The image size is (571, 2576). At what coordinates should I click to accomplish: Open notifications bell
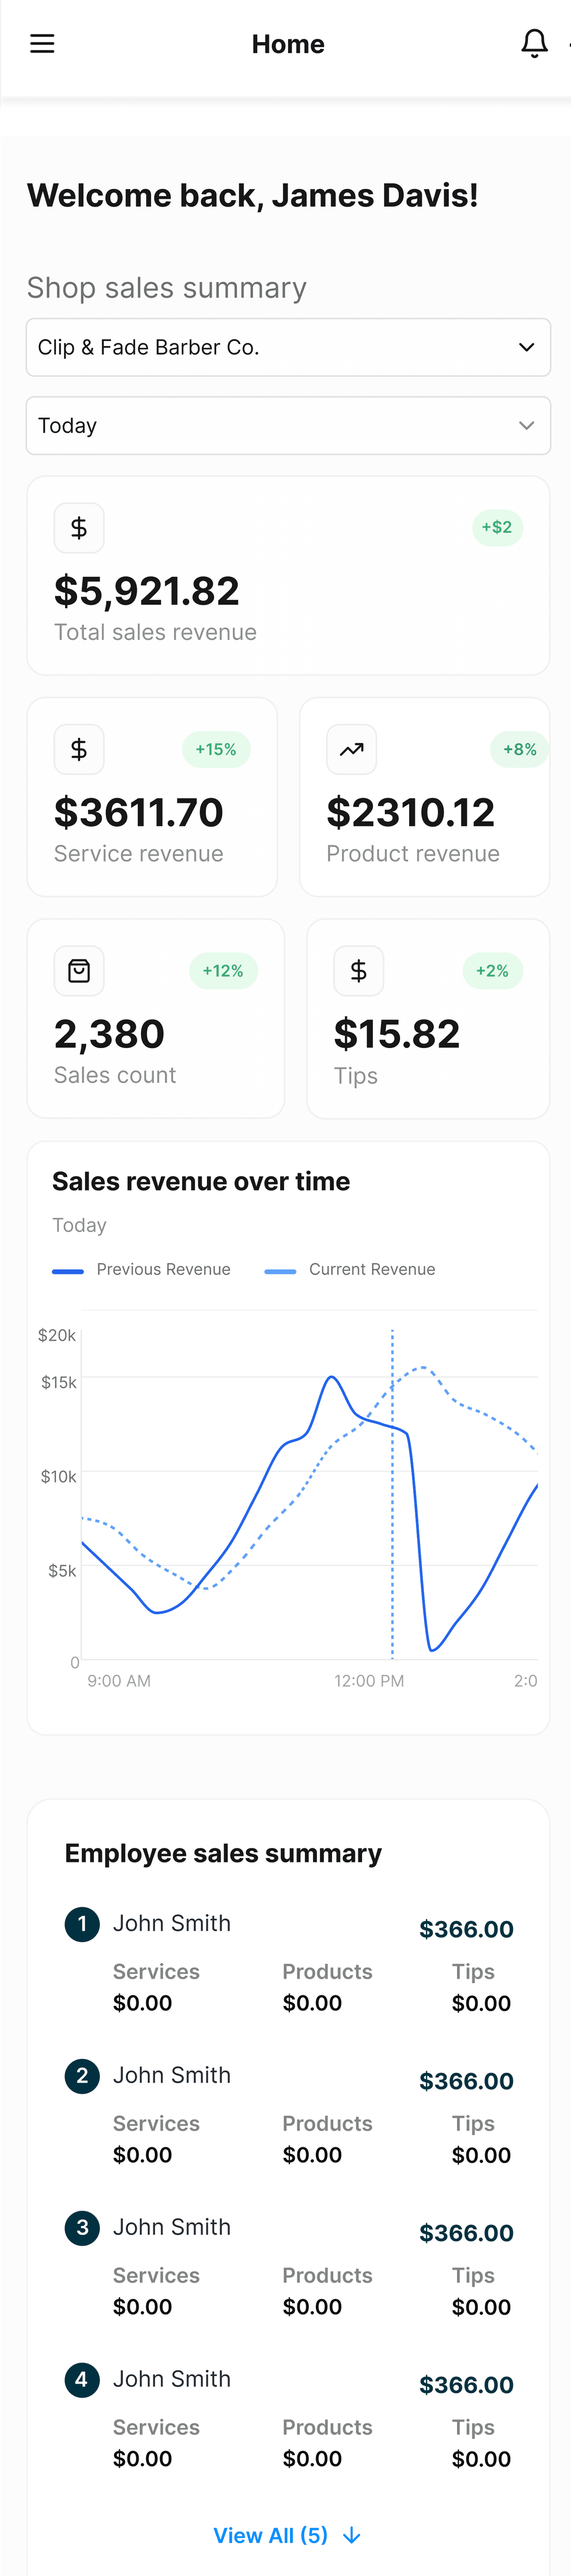coord(535,44)
